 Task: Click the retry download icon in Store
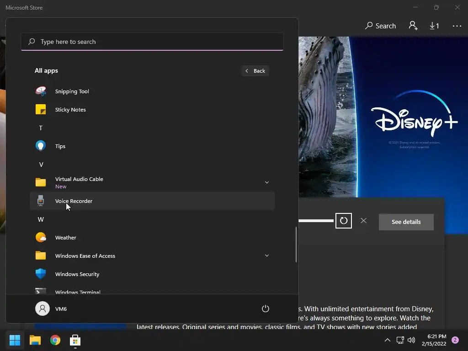344,221
